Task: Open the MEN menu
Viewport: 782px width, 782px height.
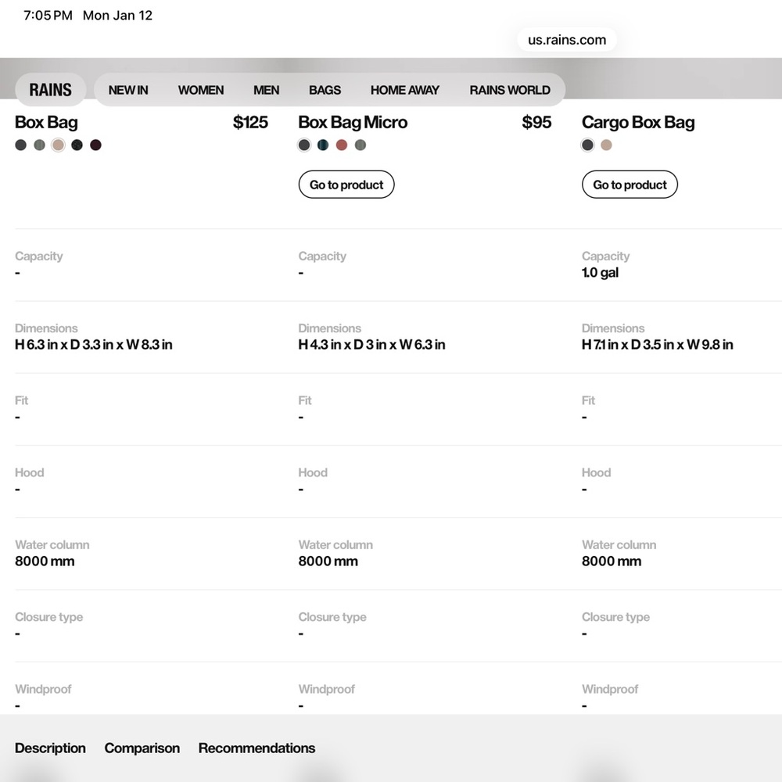Action: click(x=267, y=90)
